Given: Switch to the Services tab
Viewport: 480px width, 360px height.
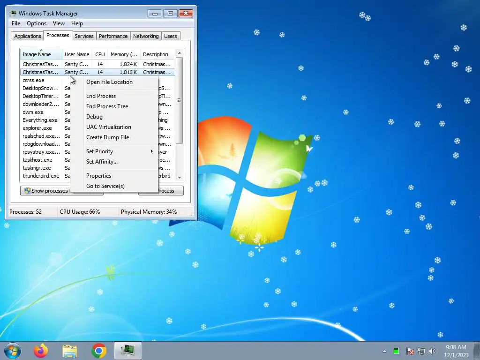Looking at the screenshot, I should tap(84, 36).
